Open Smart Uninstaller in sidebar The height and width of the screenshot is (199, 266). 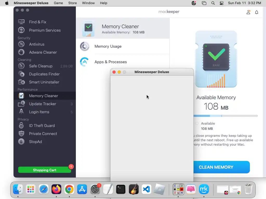pyautogui.click(x=45, y=82)
